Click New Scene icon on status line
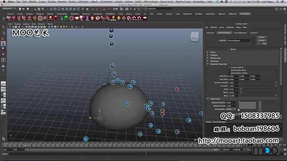The height and width of the screenshot is (161, 287). click(x=20, y=9)
